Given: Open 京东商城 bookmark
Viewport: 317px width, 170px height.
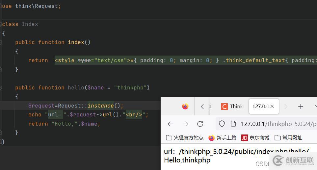Looking at the screenshot, I should point(255,138).
